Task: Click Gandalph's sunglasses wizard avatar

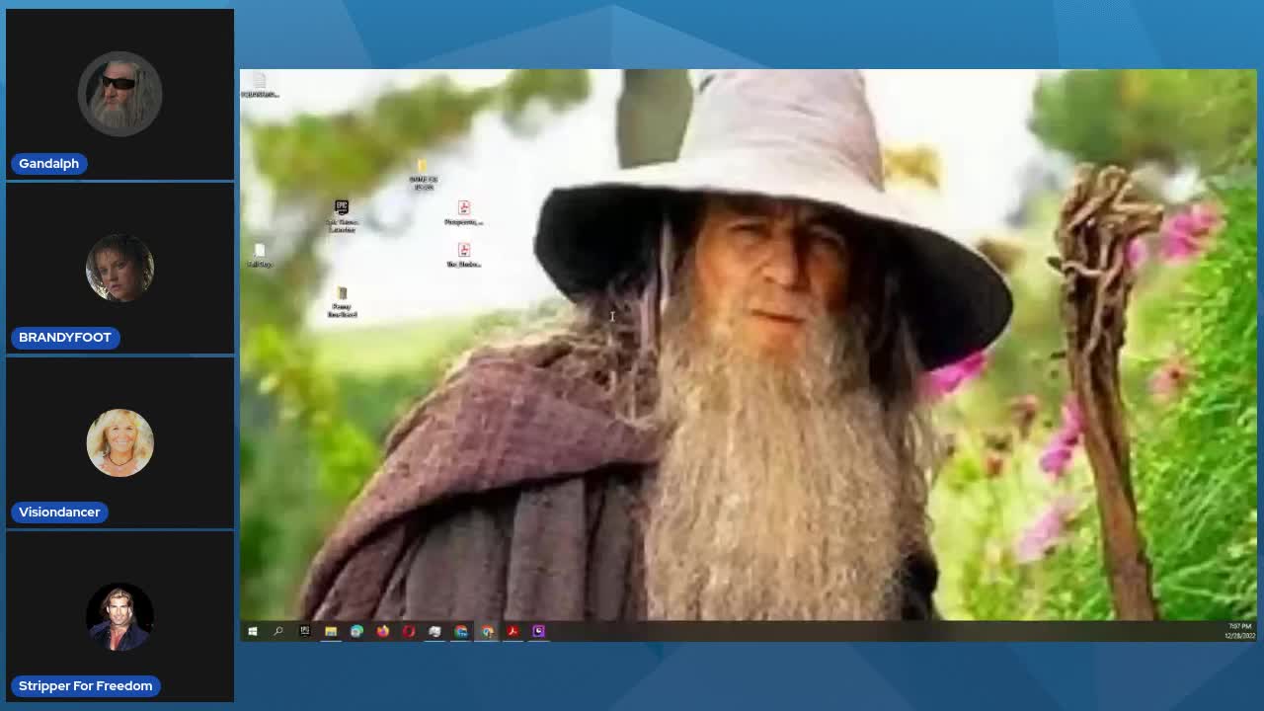Action: (x=119, y=94)
